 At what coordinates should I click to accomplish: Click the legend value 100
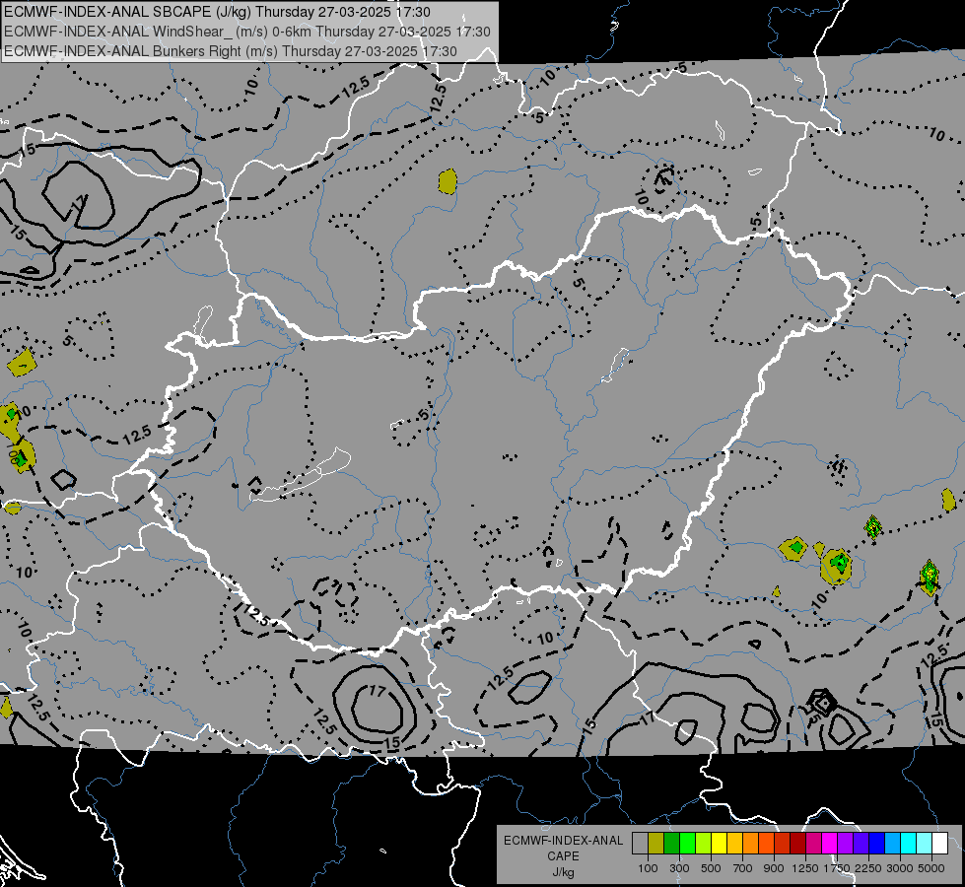click(x=648, y=868)
